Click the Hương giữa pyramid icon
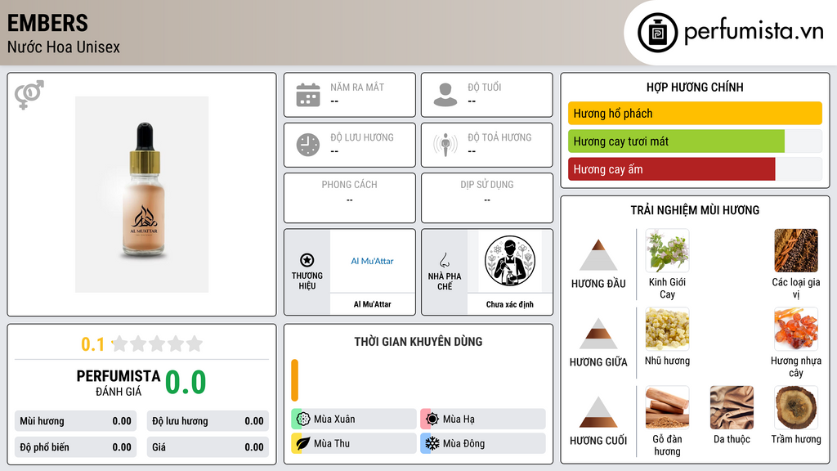This screenshot has width=837, height=471. (x=598, y=334)
